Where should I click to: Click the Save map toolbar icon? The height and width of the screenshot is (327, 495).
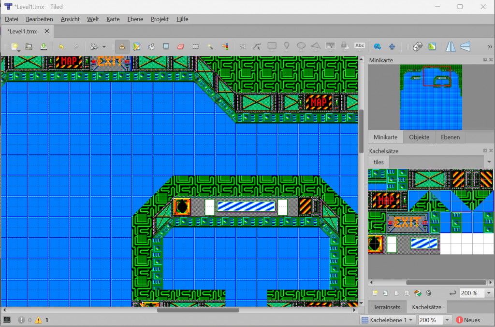point(44,46)
